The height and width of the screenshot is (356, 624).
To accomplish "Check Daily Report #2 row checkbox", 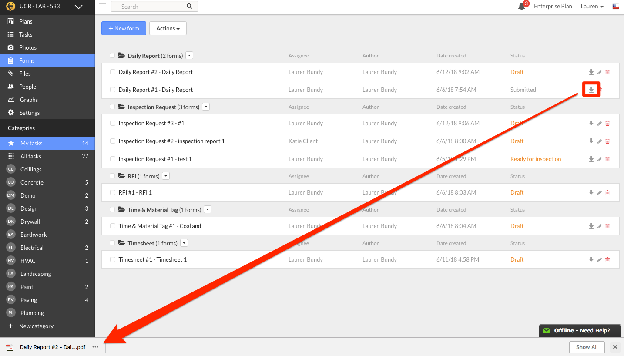I will 113,72.
